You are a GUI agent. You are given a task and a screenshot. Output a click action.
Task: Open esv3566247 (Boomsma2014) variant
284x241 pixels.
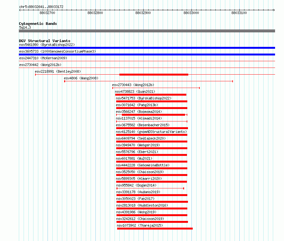click(x=139, y=112)
